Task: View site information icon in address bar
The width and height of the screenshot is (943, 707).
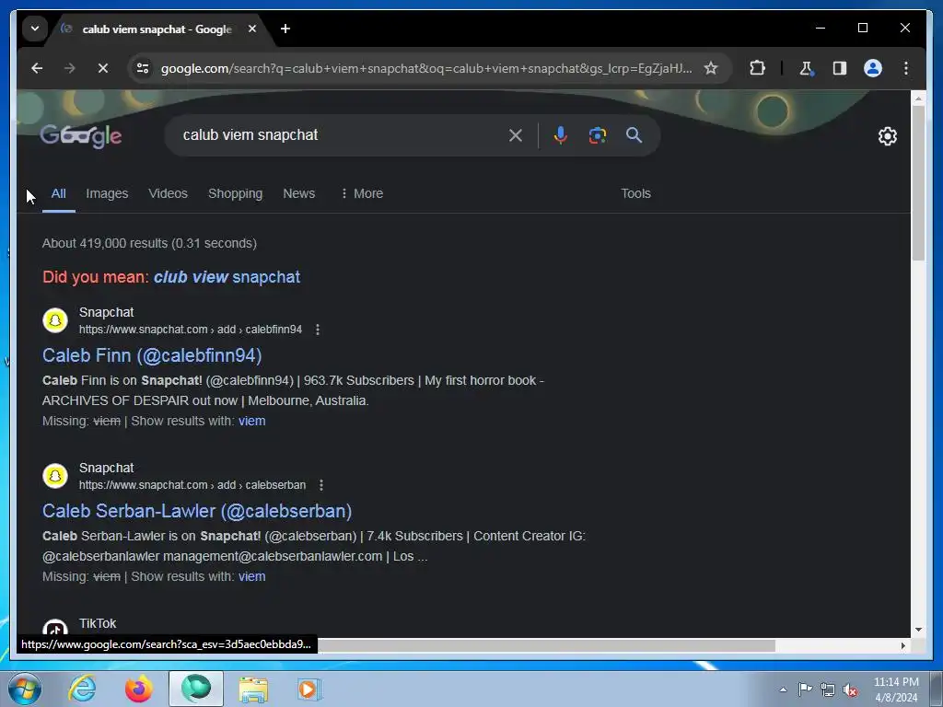Action: [x=143, y=68]
